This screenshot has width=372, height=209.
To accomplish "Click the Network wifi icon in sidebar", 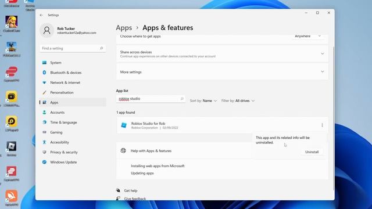I will (x=44, y=82).
